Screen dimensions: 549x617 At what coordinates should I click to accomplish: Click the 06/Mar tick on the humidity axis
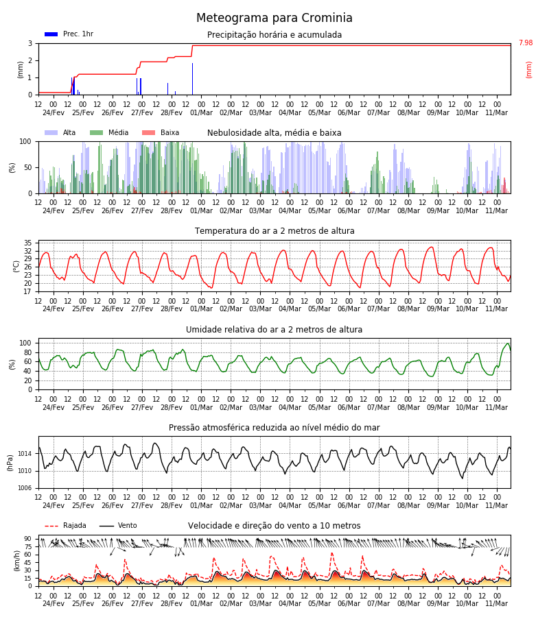tap(349, 407)
